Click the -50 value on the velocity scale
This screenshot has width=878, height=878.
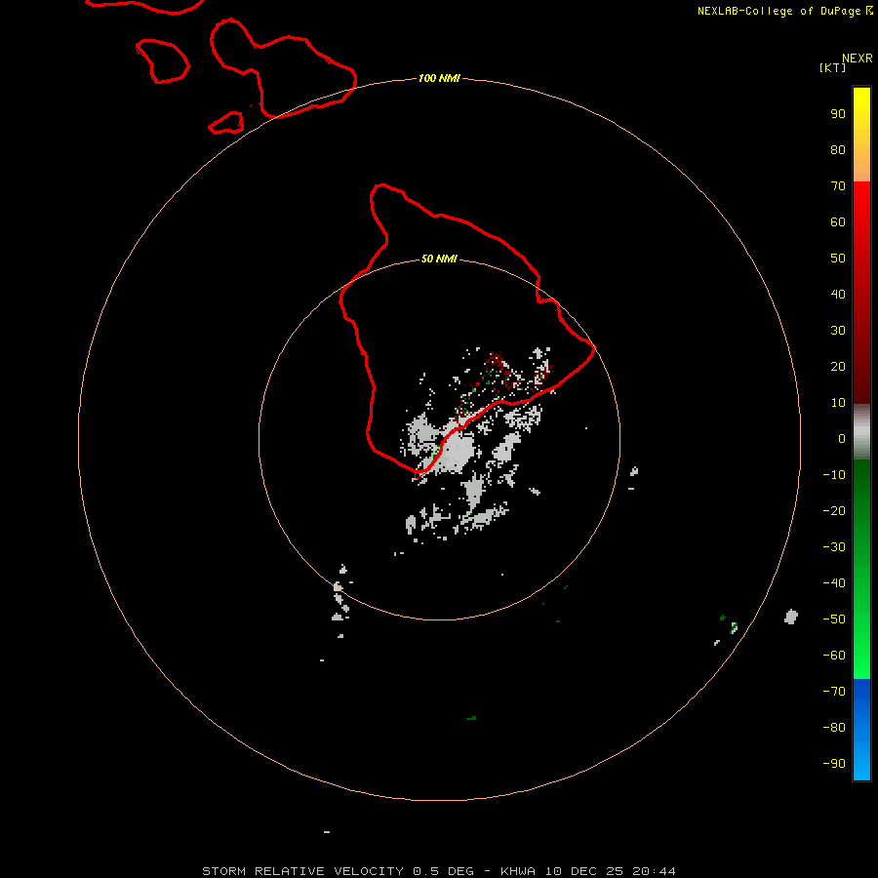pyautogui.click(x=834, y=619)
